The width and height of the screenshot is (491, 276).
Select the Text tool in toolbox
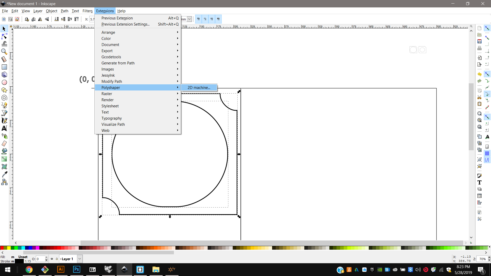[x=4, y=128]
